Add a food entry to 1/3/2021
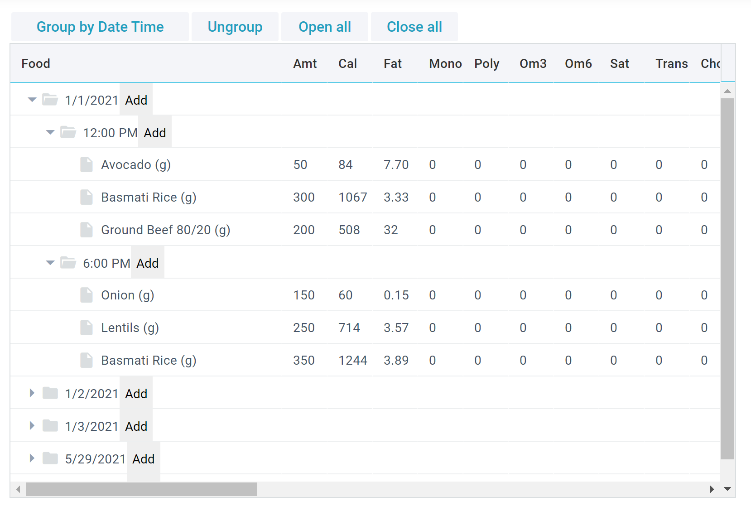The height and width of the screenshot is (516, 751). click(x=135, y=426)
